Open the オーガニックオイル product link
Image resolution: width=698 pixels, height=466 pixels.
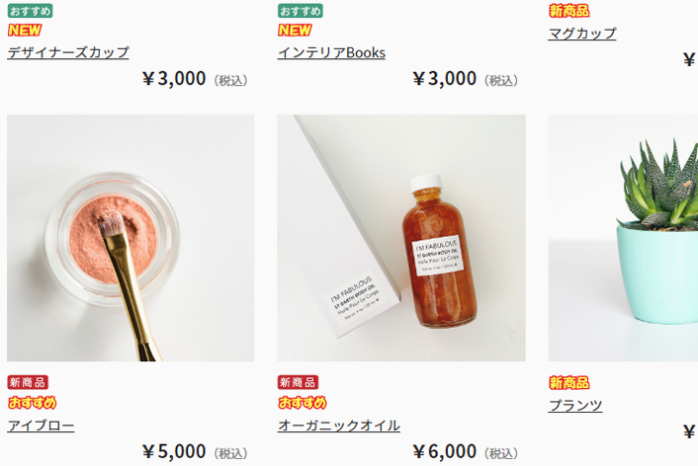pyautogui.click(x=339, y=426)
